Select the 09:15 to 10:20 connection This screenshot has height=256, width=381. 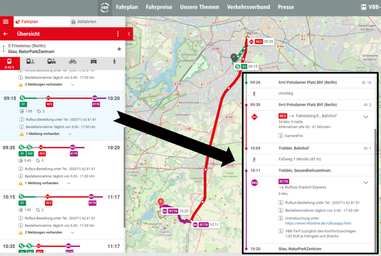(62, 116)
